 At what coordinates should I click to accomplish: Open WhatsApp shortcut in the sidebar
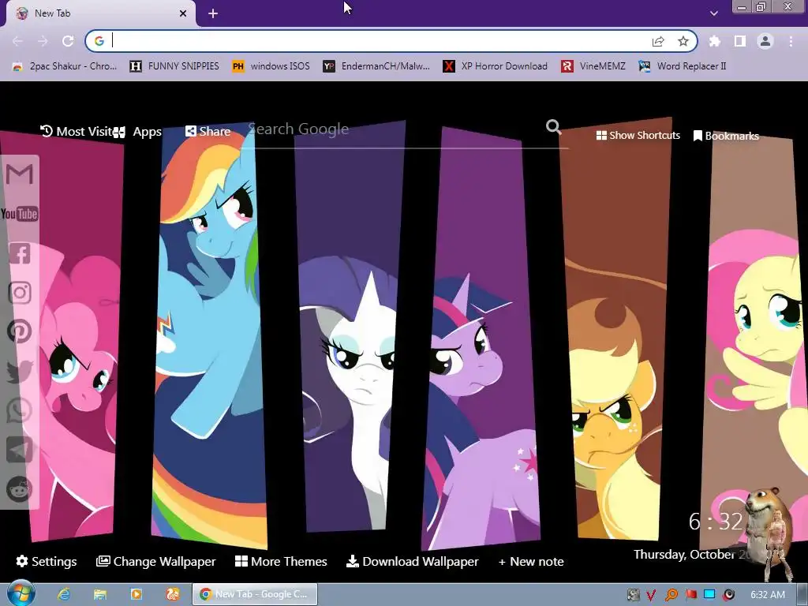tap(20, 410)
